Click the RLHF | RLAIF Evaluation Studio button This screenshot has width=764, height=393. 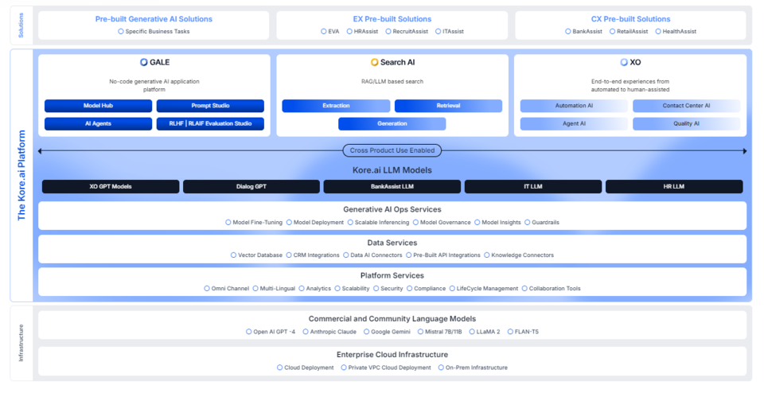[210, 123]
